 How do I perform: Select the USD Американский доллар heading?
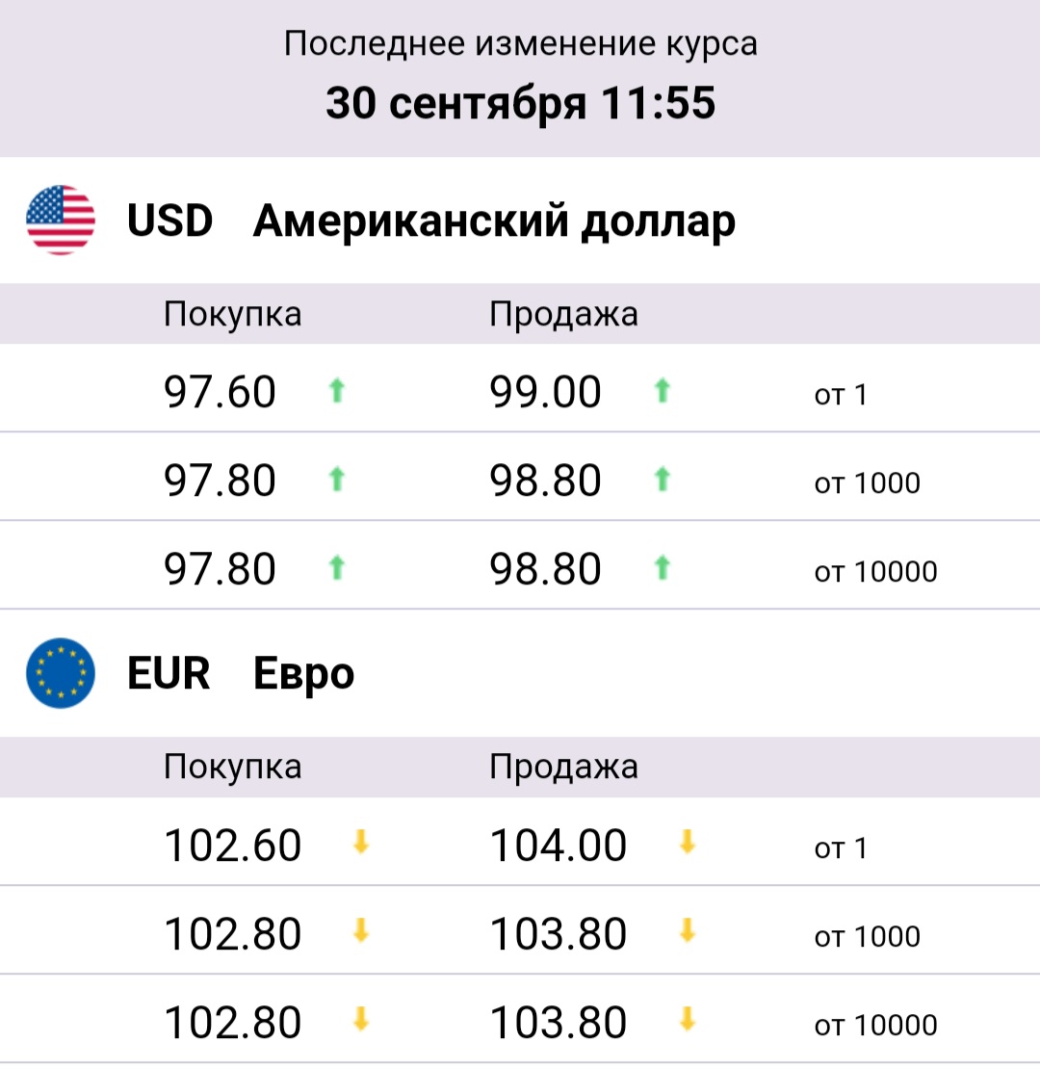[x=431, y=222]
